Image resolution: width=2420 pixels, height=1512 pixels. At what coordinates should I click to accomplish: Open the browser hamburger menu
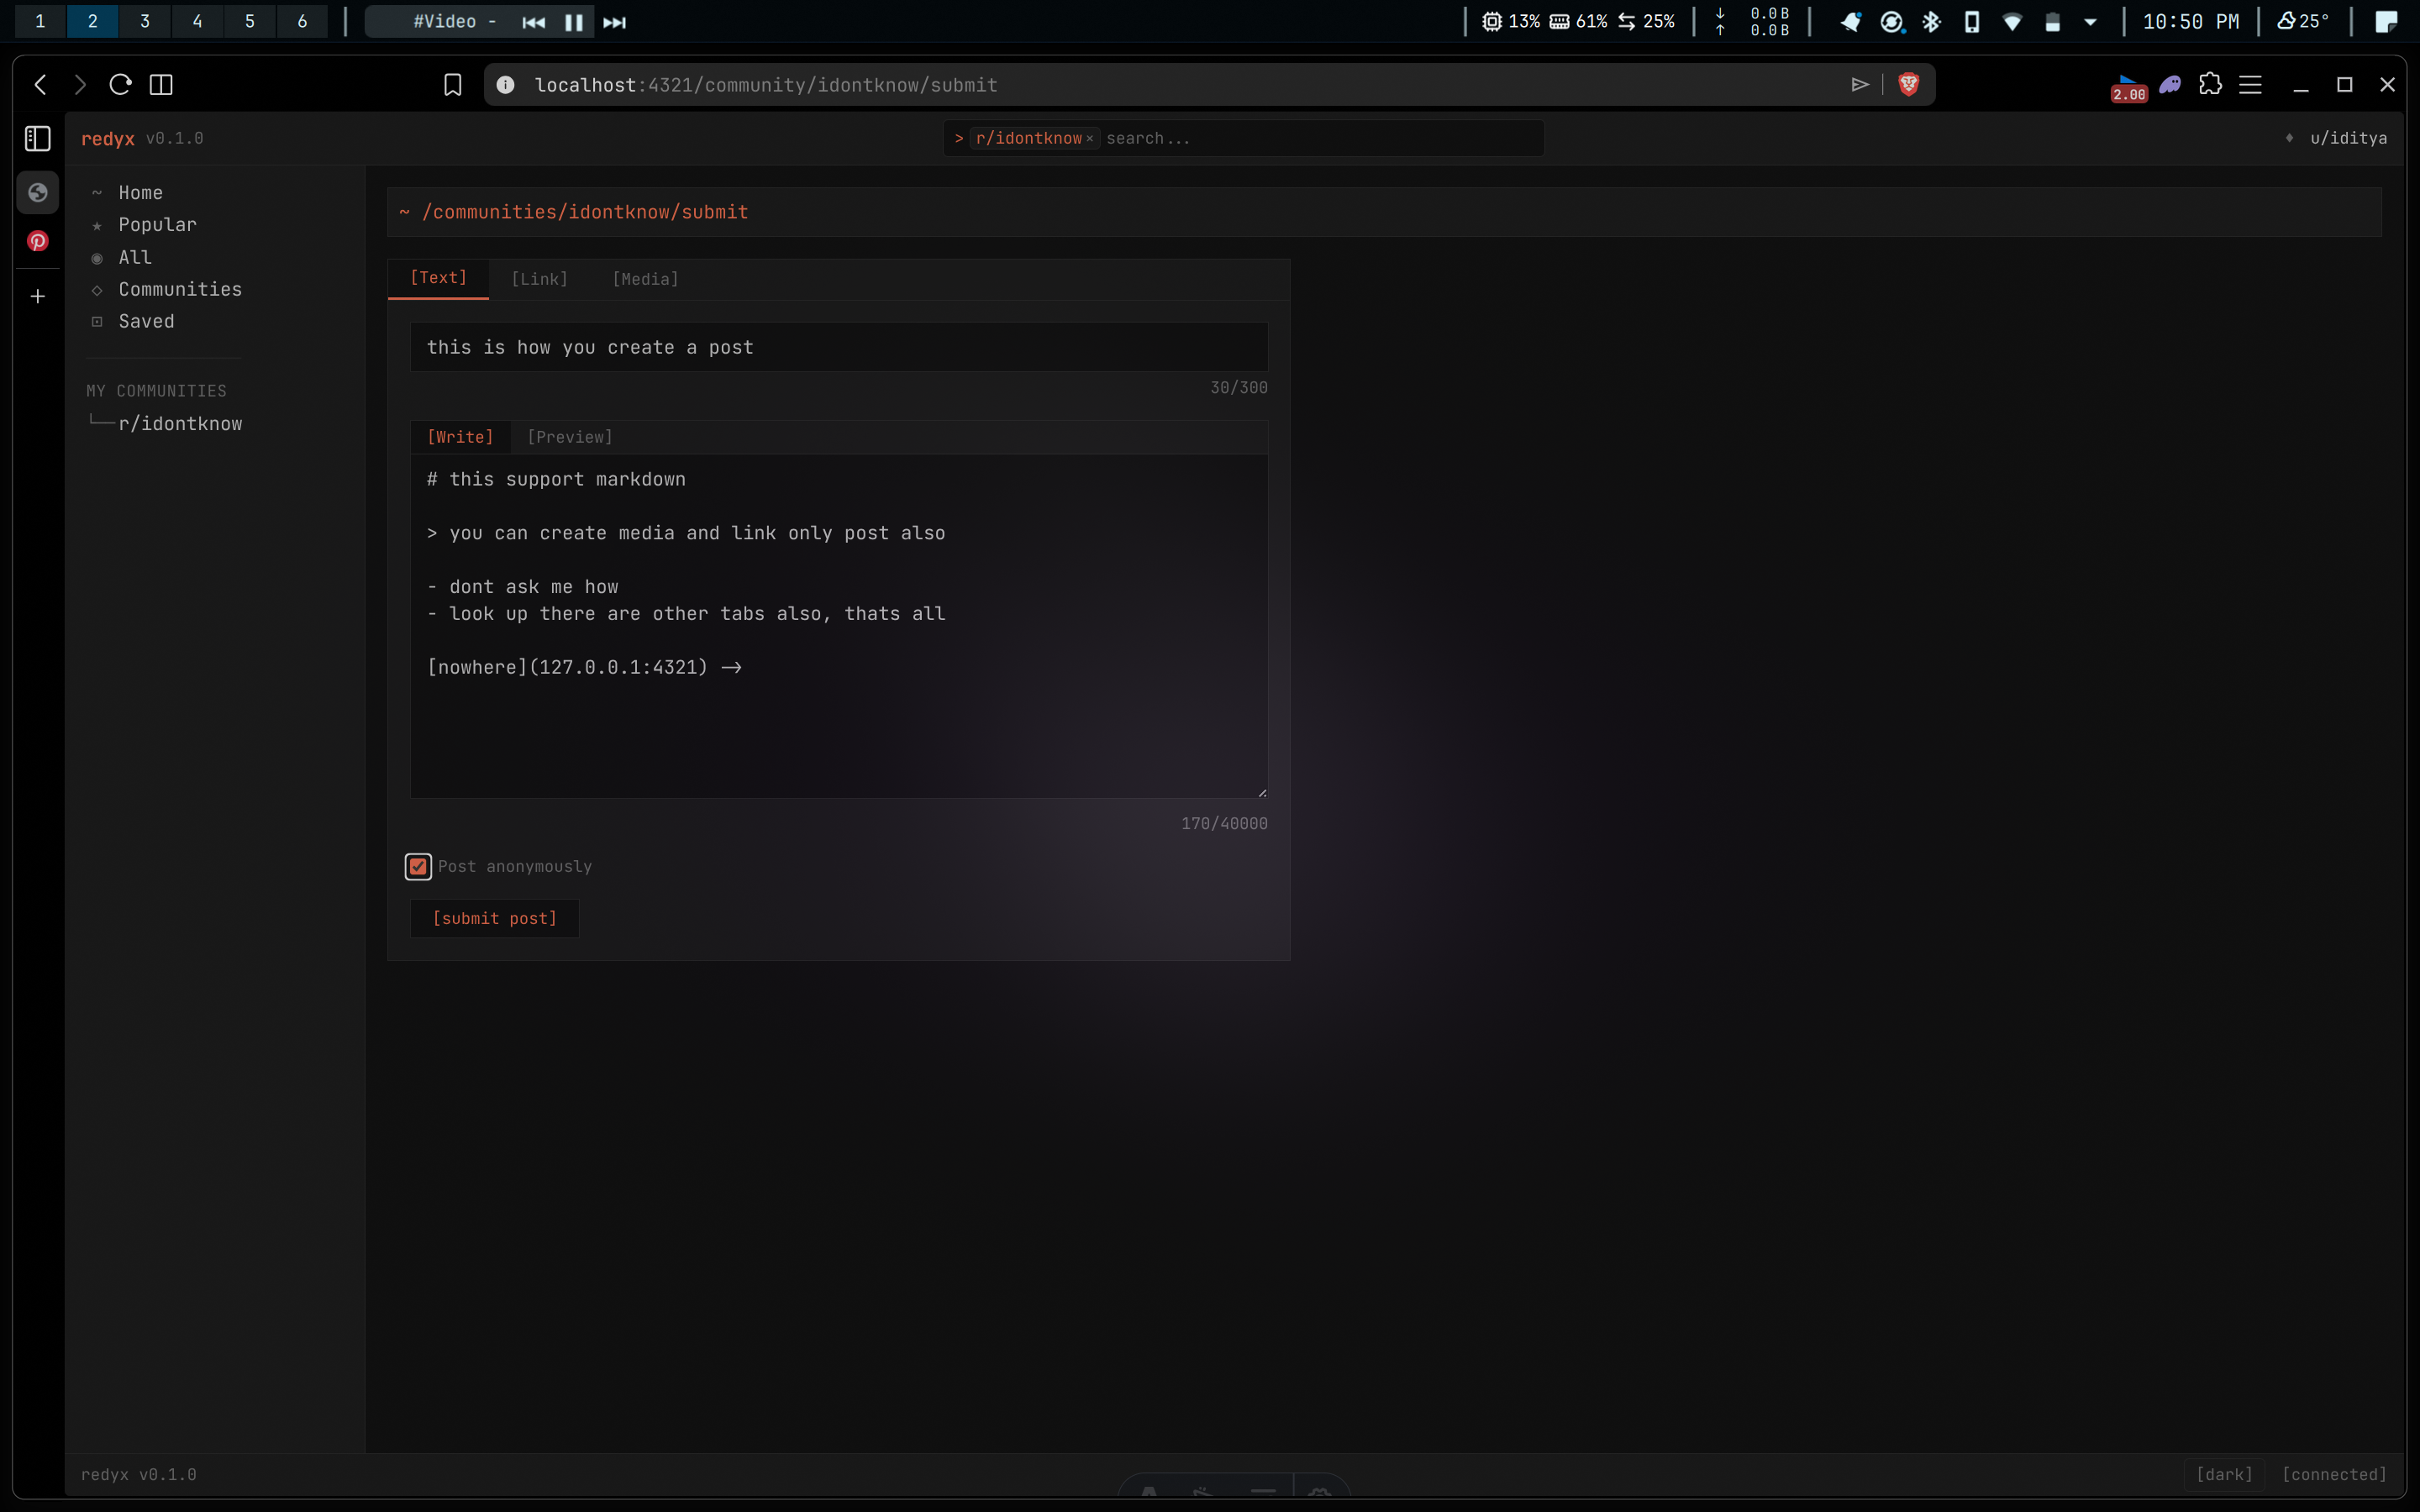pyautogui.click(x=2250, y=85)
